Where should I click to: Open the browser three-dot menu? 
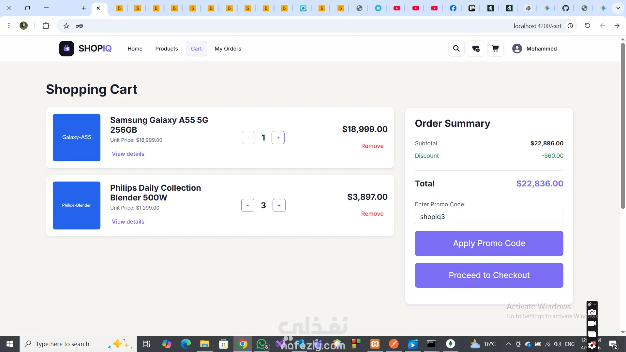9,26
